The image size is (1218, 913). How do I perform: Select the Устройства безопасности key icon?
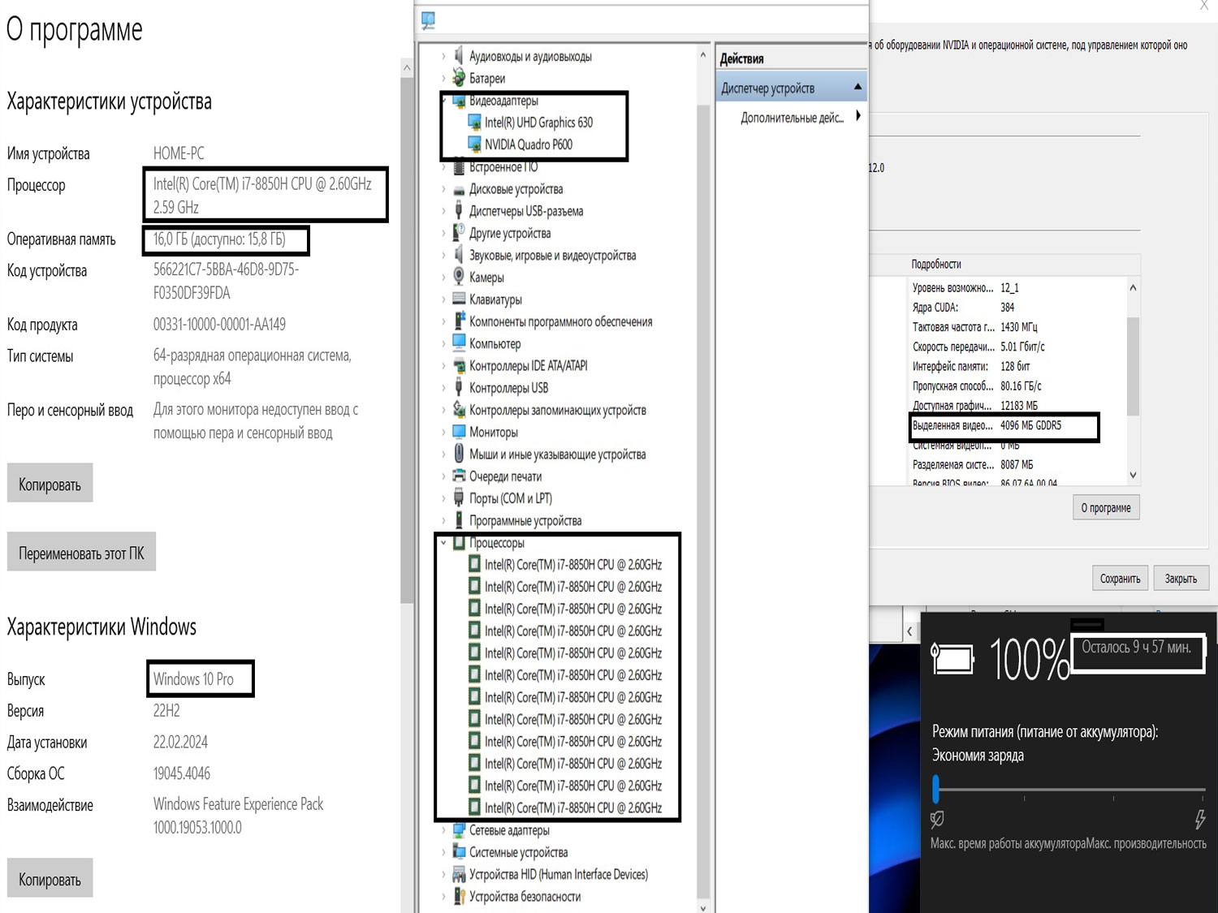459,896
